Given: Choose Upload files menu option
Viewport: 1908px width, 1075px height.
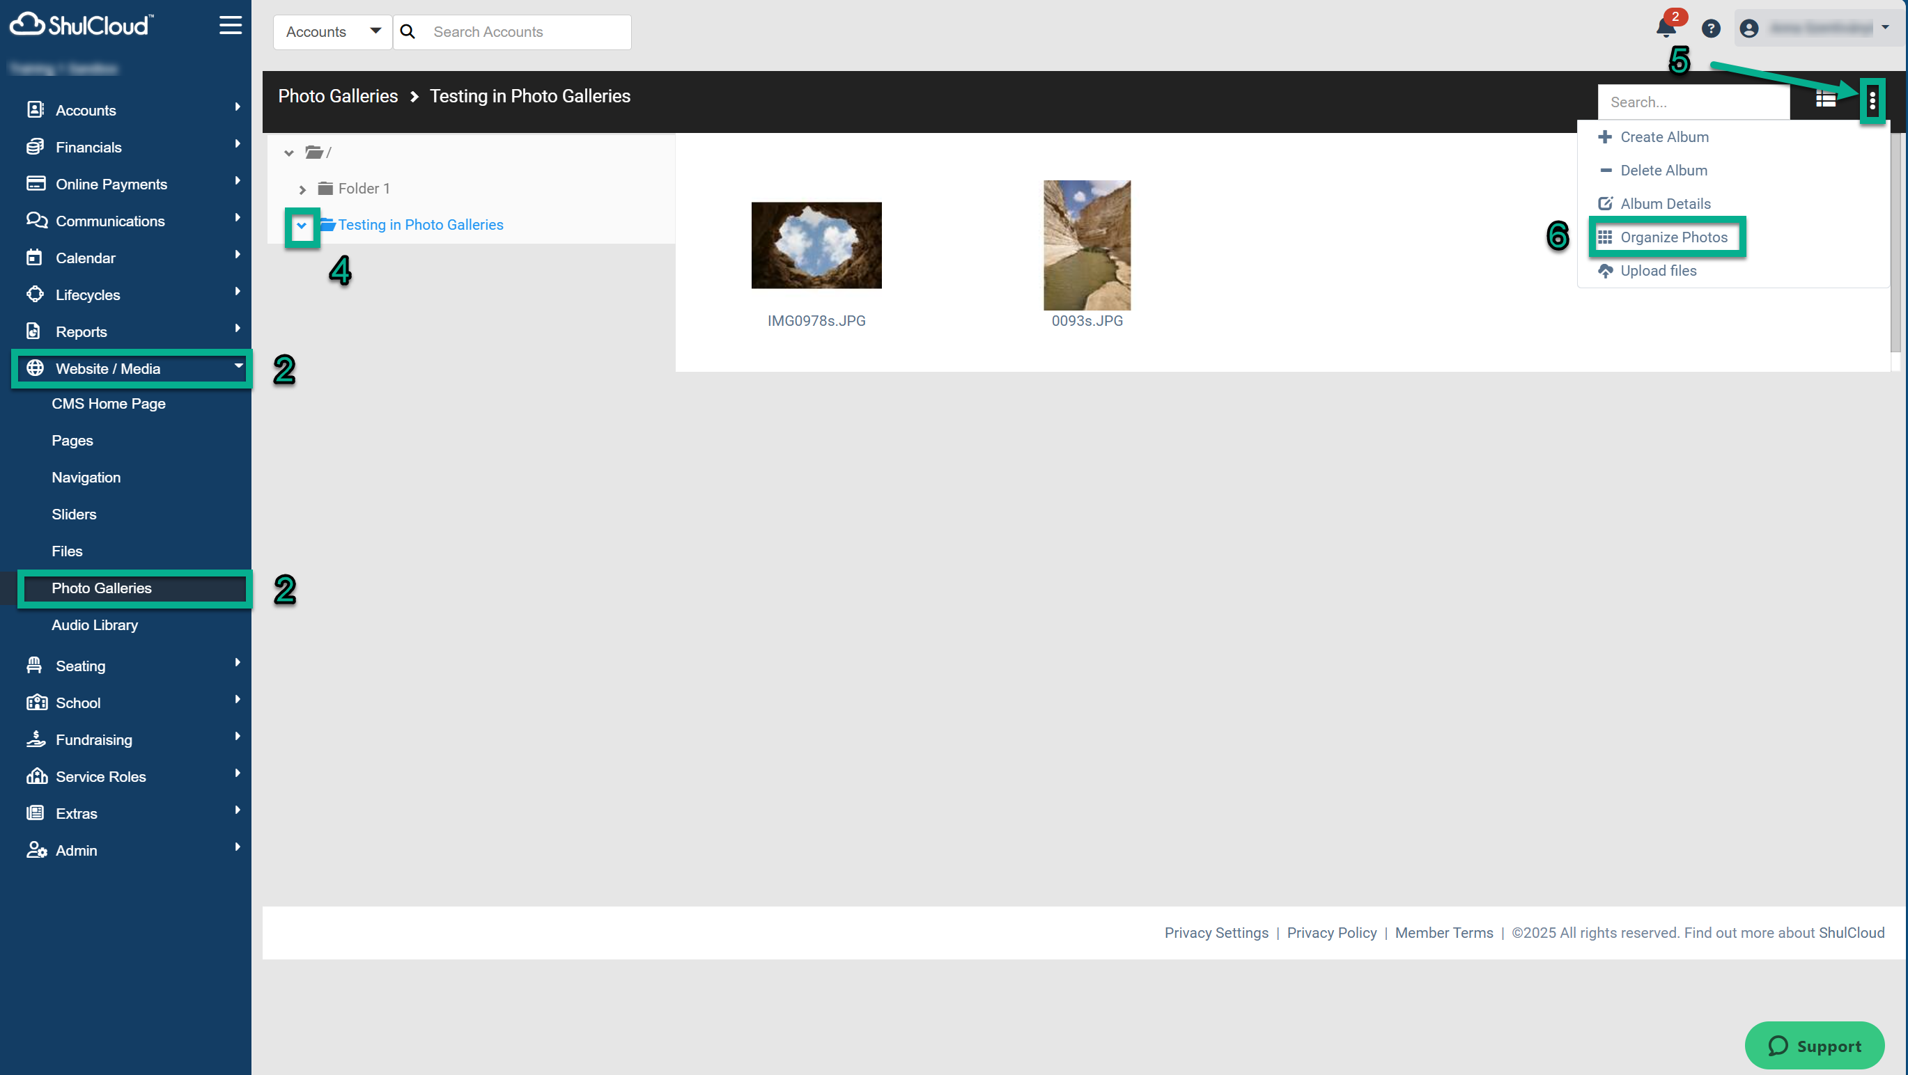Looking at the screenshot, I should click(x=1658, y=270).
